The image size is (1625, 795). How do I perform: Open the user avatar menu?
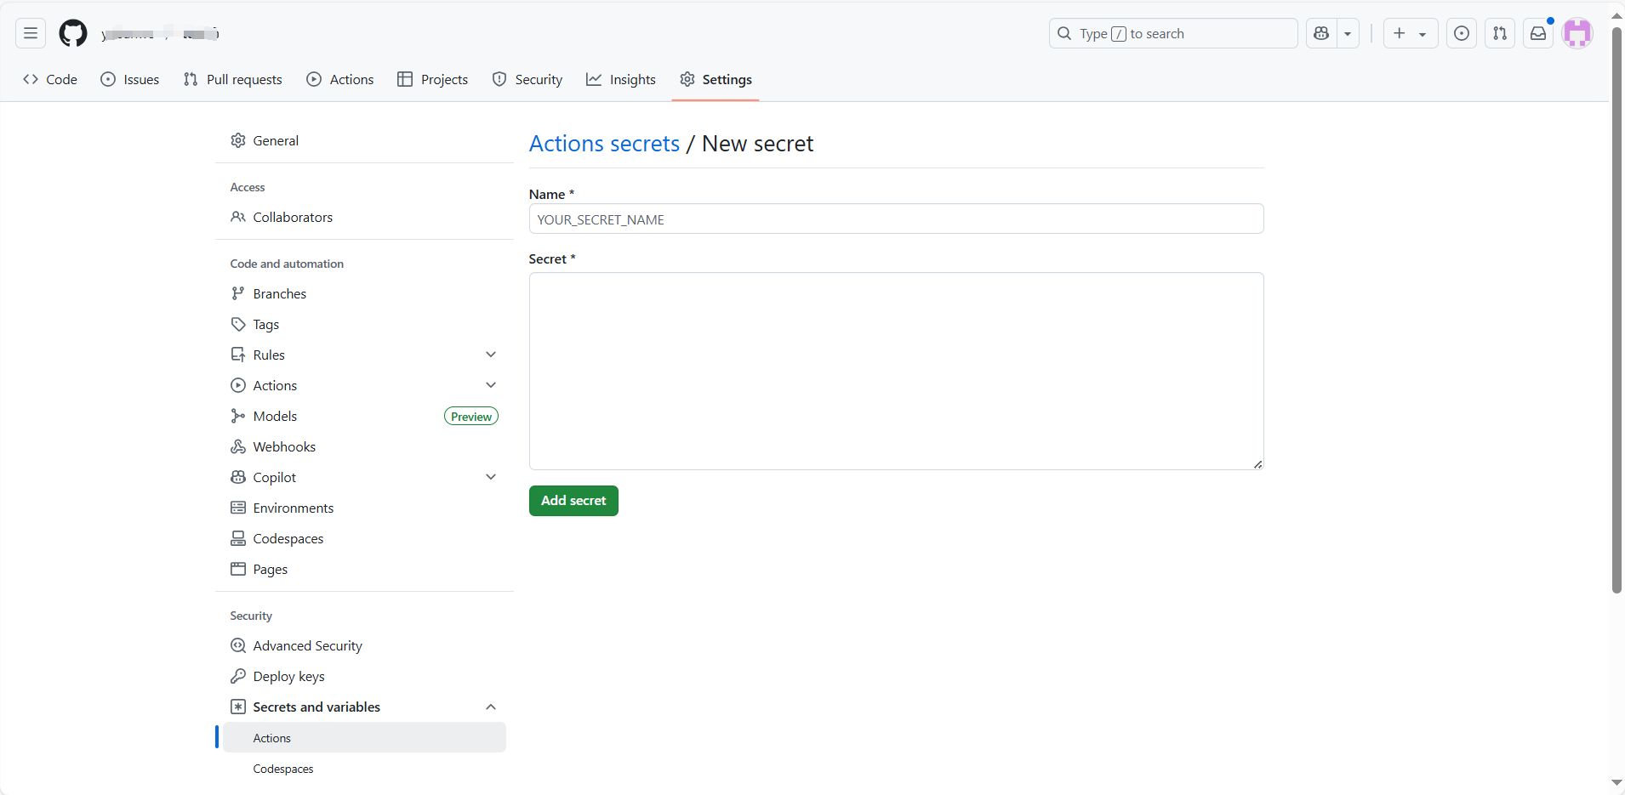[1577, 33]
